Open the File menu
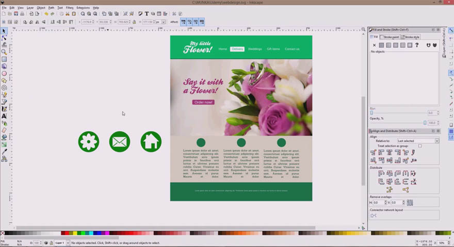Image resolution: width=454 pixels, height=247 pixels. point(4,8)
